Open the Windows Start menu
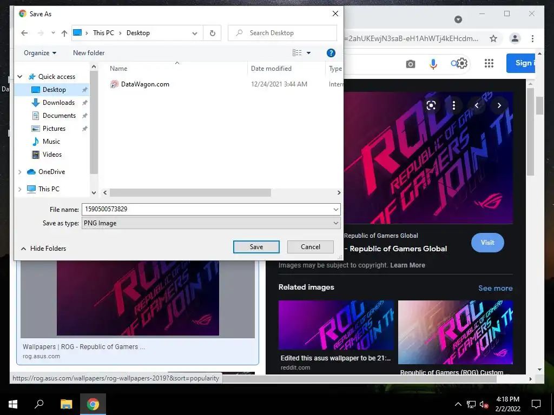The image size is (554, 415). tap(13, 404)
